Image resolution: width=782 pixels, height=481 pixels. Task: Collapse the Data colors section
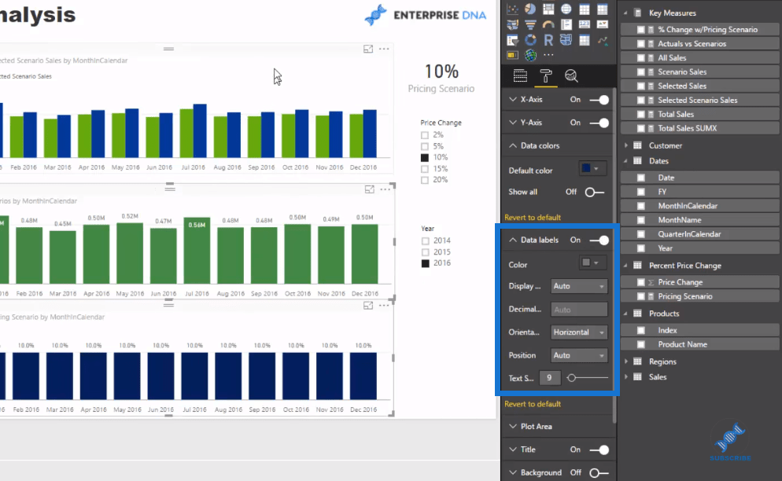coord(513,145)
